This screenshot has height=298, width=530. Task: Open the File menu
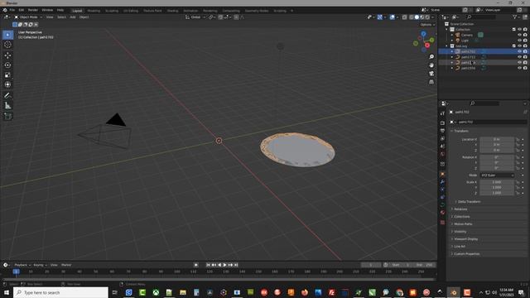12,10
